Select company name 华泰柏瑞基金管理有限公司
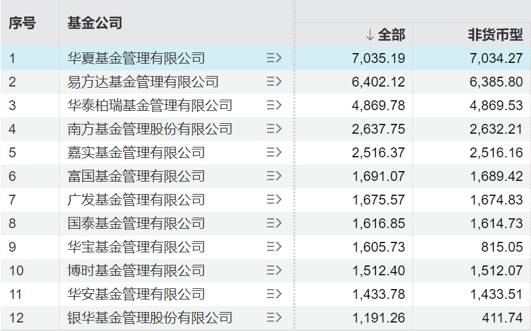 pos(149,105)
